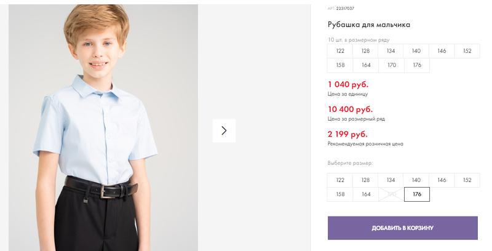Show the next product photo with the arrow
Viewport: 492px width, 251px height.
pos(224,130)
